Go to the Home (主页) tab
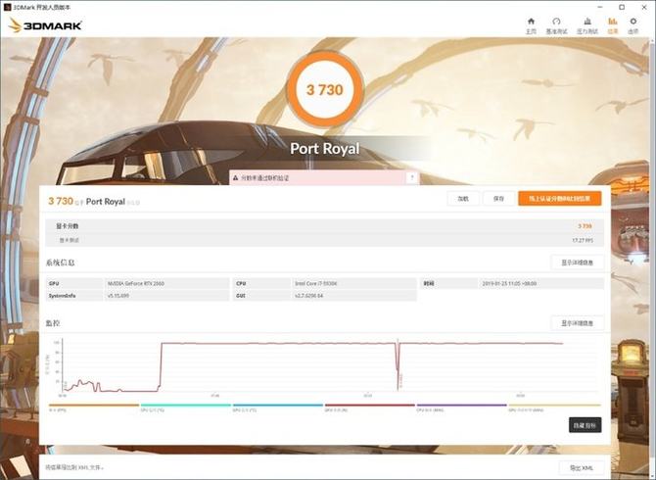This screenshot has height=480, width=656. tap(531, 25)
